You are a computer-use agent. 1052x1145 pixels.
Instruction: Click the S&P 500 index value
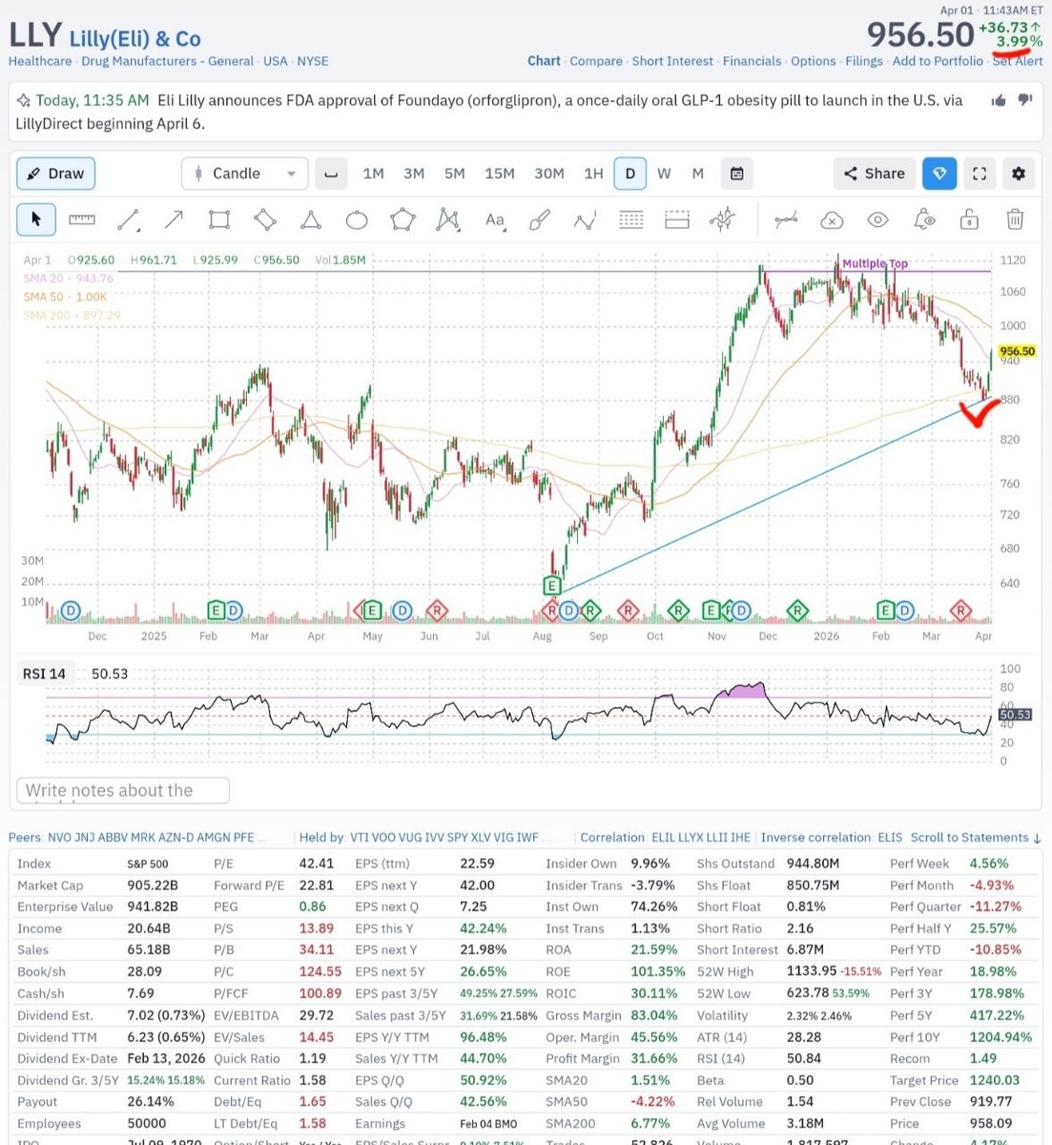[x=148, y=864]
